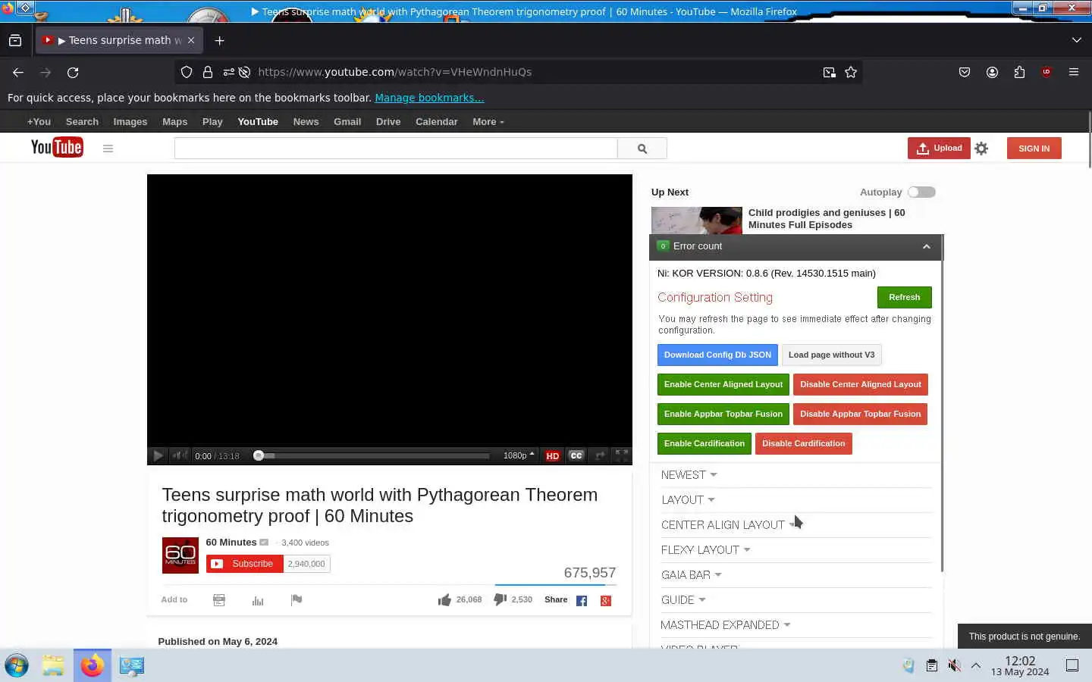Toggle closed captions CC button

tap(576, 455)
